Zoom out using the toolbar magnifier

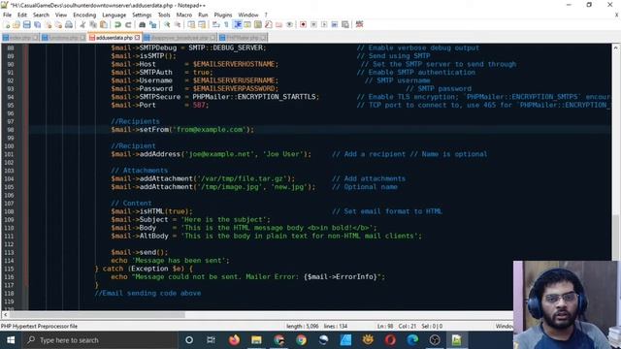[177, 24]
